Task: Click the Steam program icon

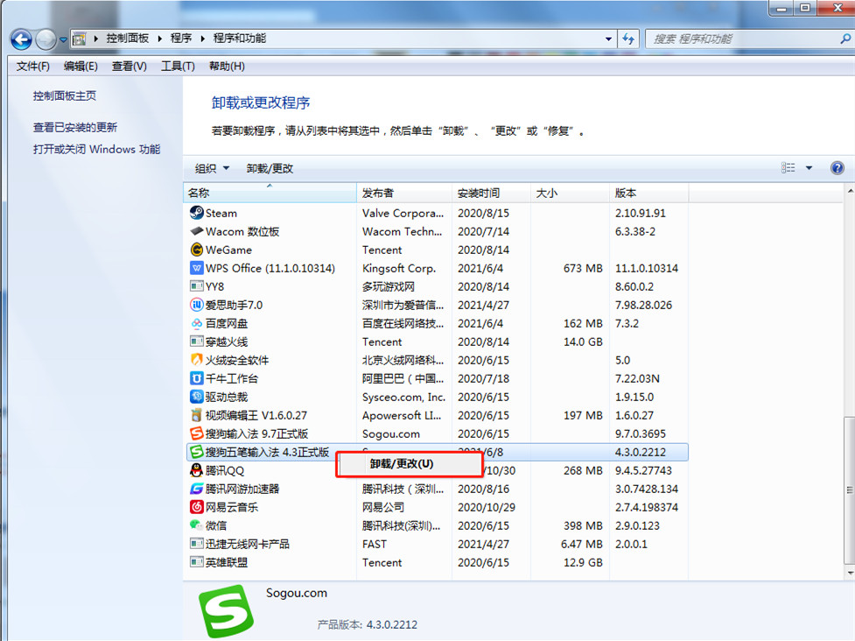Action: (196, 213)
